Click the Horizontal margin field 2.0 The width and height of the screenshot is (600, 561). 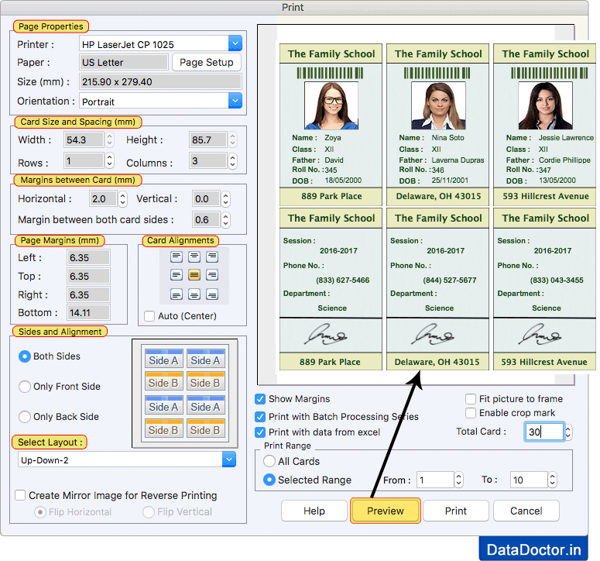103,198
